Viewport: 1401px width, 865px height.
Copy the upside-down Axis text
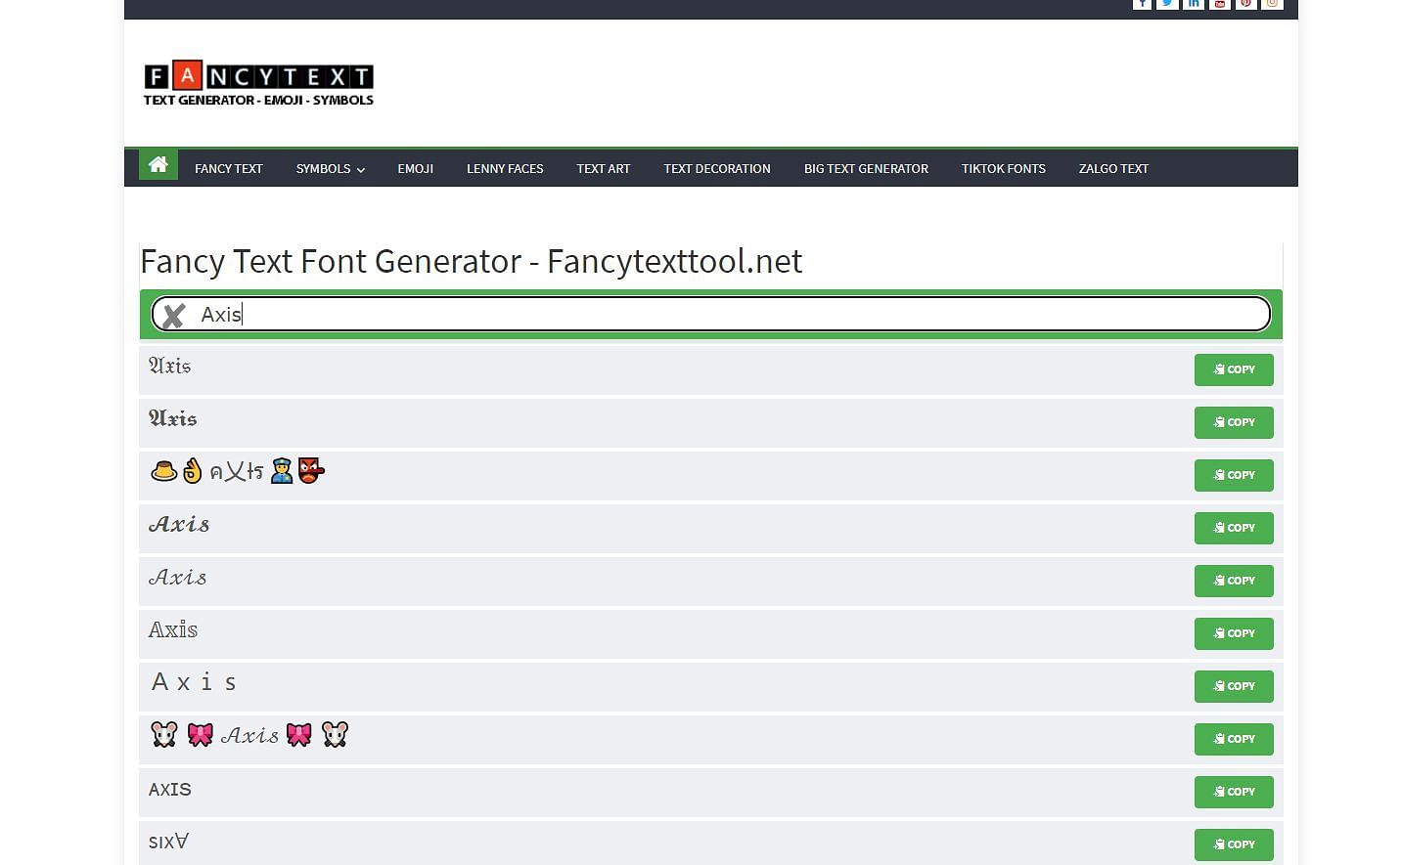coord(1233,844)
